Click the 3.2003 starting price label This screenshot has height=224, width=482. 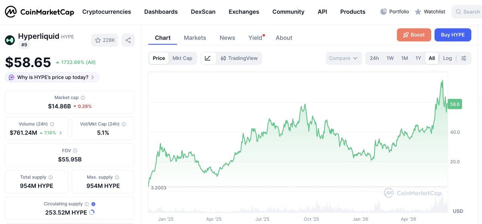(x=159, y=188)
